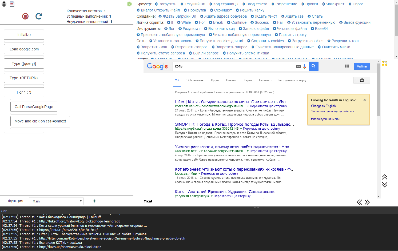Click the yellow fullscreen expand icon
Viewport: 398px width, 251px height.
click(x=384, y=63)
